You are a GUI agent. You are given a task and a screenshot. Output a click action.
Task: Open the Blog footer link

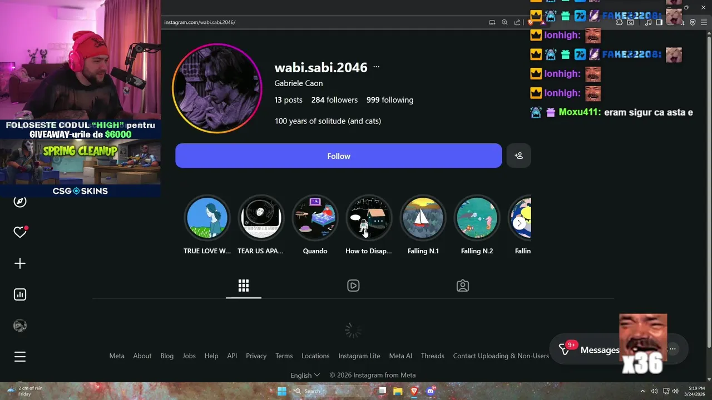point(167,356)
